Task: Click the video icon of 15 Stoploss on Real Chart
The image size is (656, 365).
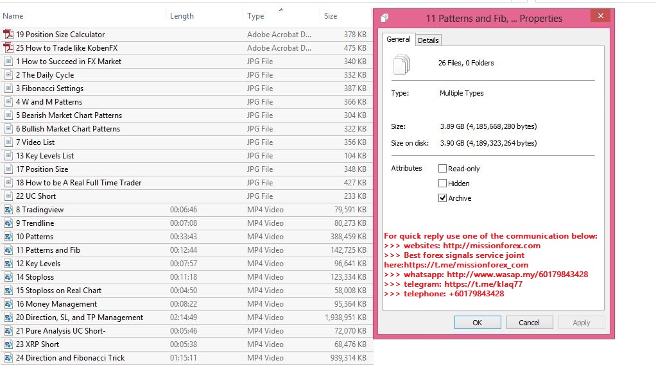Action: (8, 291)
